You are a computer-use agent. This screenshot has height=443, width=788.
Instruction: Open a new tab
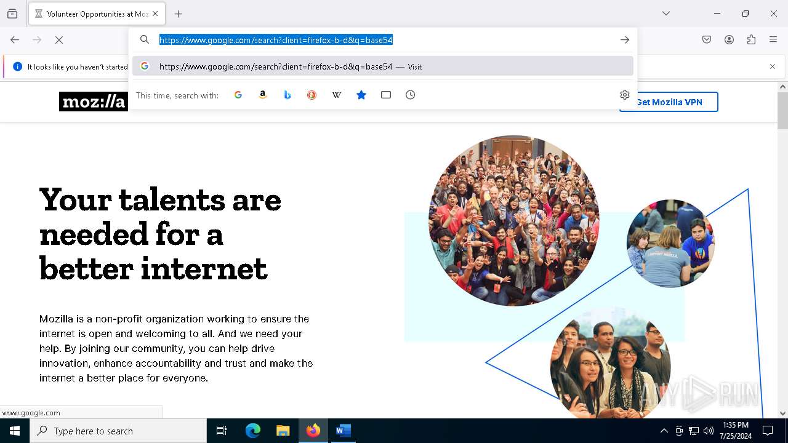179,14
